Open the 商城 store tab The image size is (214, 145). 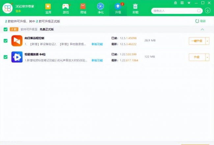(83, 9)
